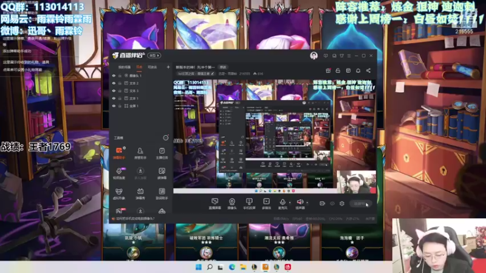
Task: Toggle the lock on 文本 3 layer
Action: click(x=120, y=90)
